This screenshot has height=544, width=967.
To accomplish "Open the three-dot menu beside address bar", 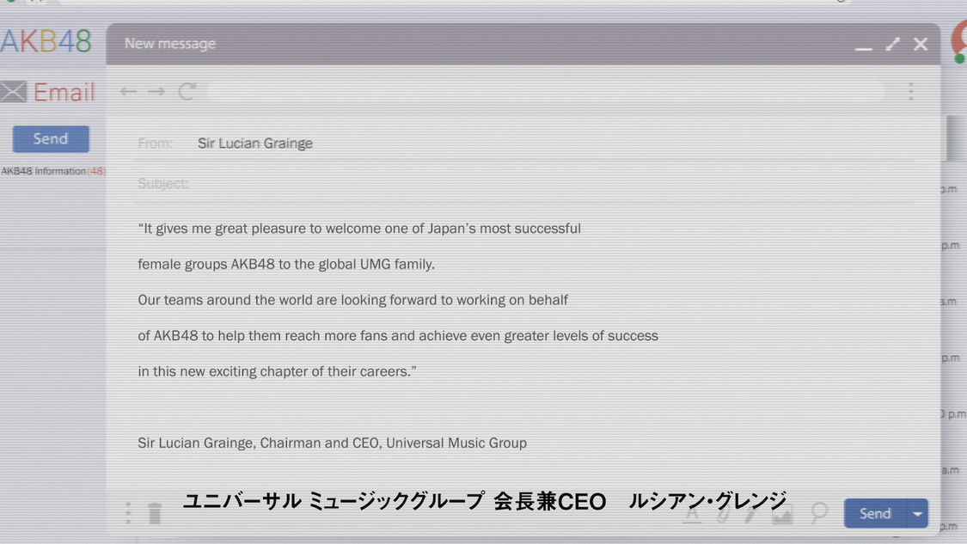I will click(911, 92).
